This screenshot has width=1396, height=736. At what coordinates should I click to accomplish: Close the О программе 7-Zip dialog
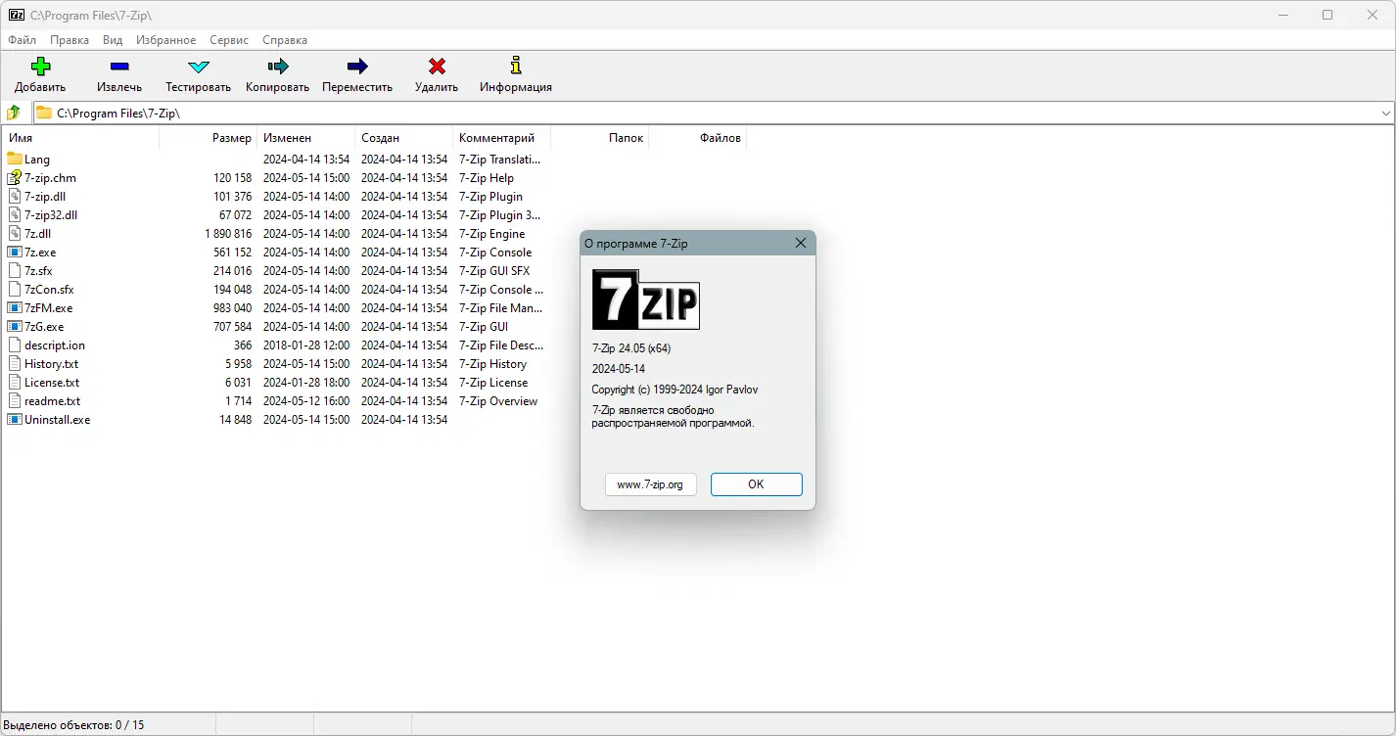tap(801, 244)
